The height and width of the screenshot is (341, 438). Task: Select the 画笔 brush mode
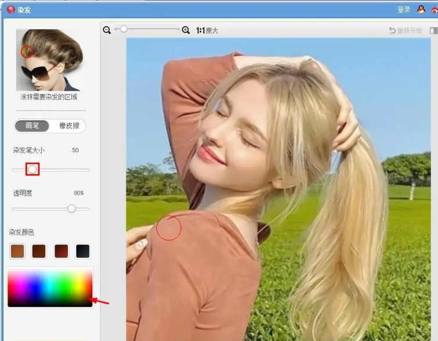(x=33, y=125)
